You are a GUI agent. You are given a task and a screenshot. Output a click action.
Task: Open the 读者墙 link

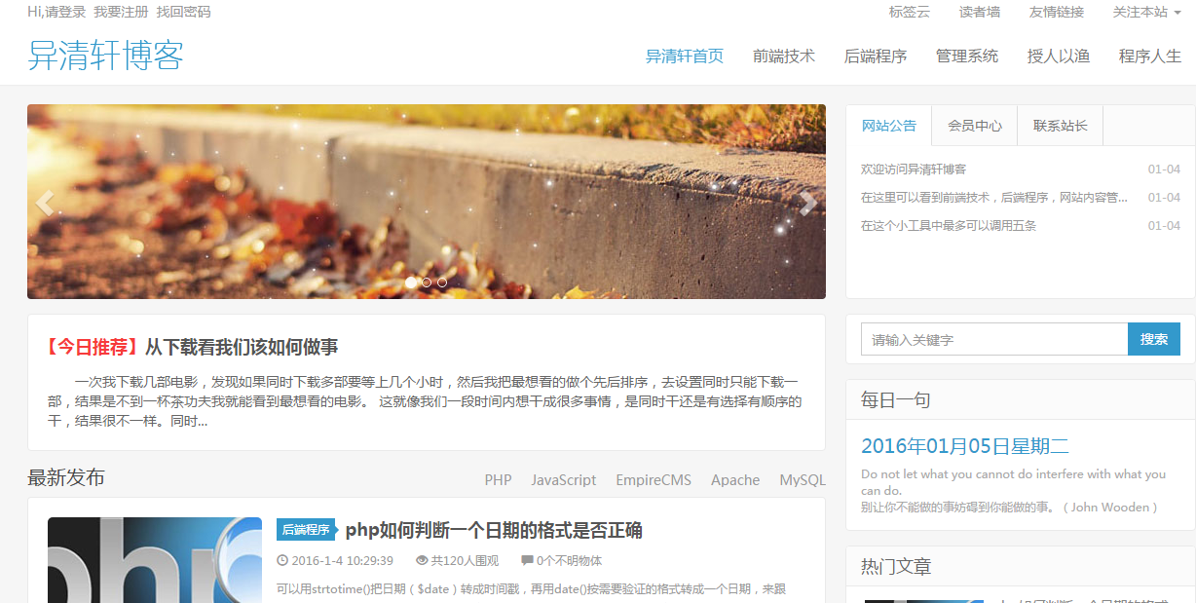coord(980,12)
